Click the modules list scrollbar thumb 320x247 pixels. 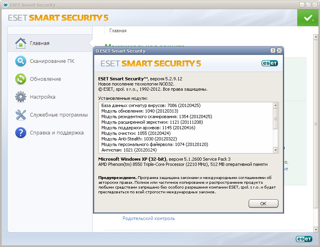click(275, 119)
